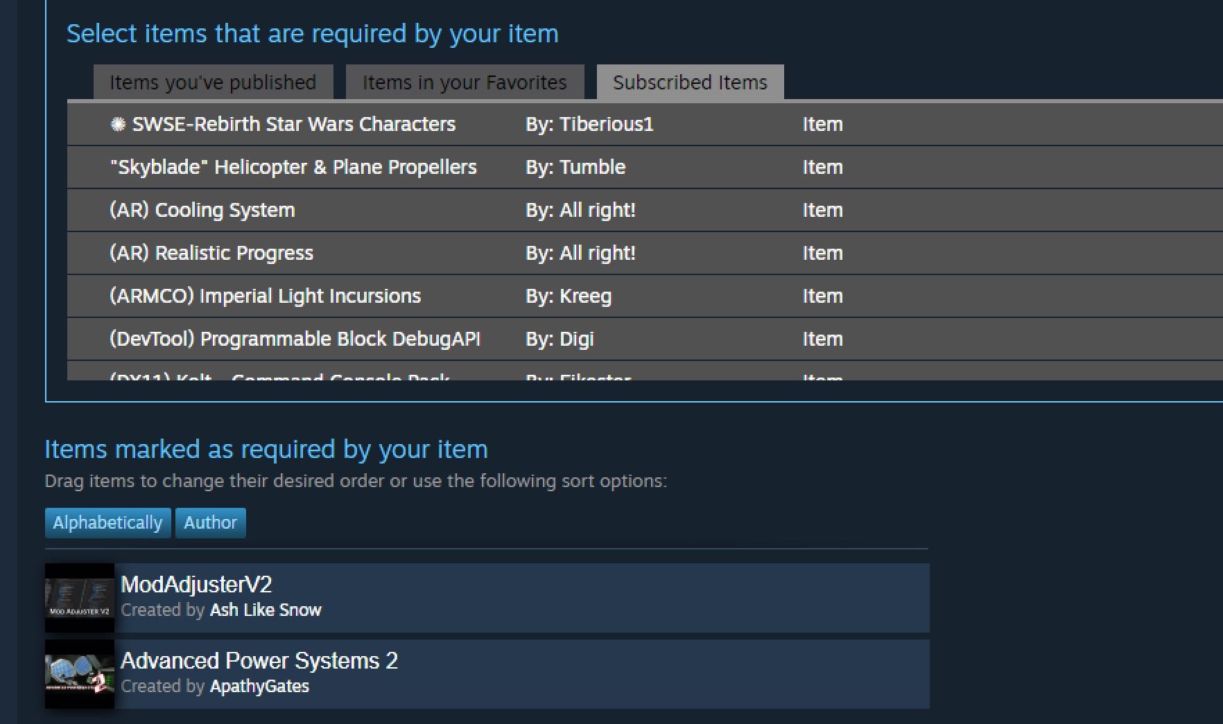Open the Advanced Power Systems 2 title
This screenshot has width=1223, height=724.
(259, 660)
